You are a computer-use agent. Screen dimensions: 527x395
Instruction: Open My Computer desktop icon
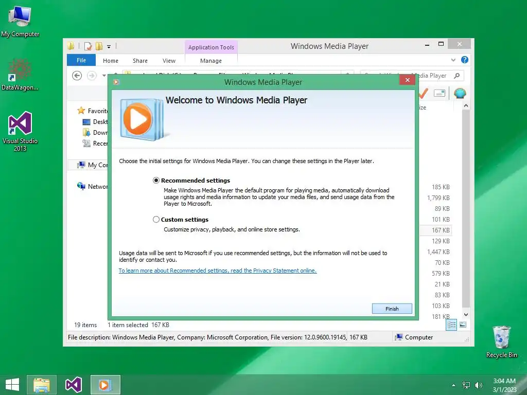tap(20, 22)
